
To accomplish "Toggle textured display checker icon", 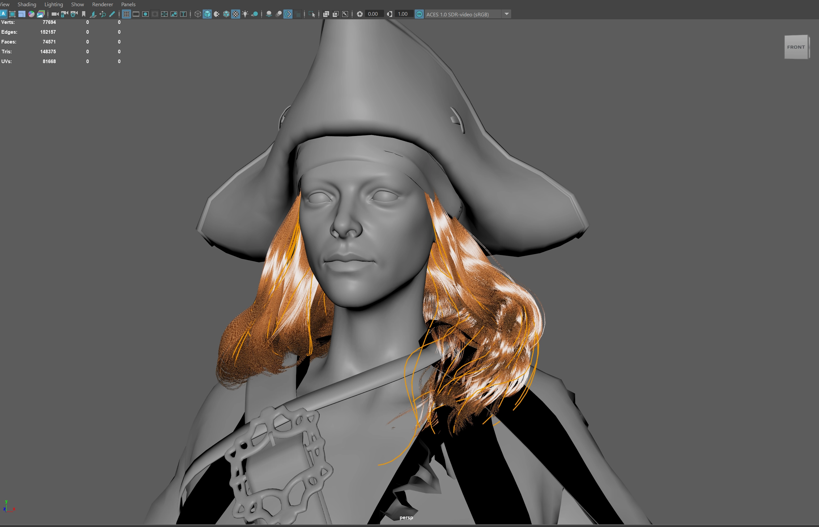I will pos(236,14).
